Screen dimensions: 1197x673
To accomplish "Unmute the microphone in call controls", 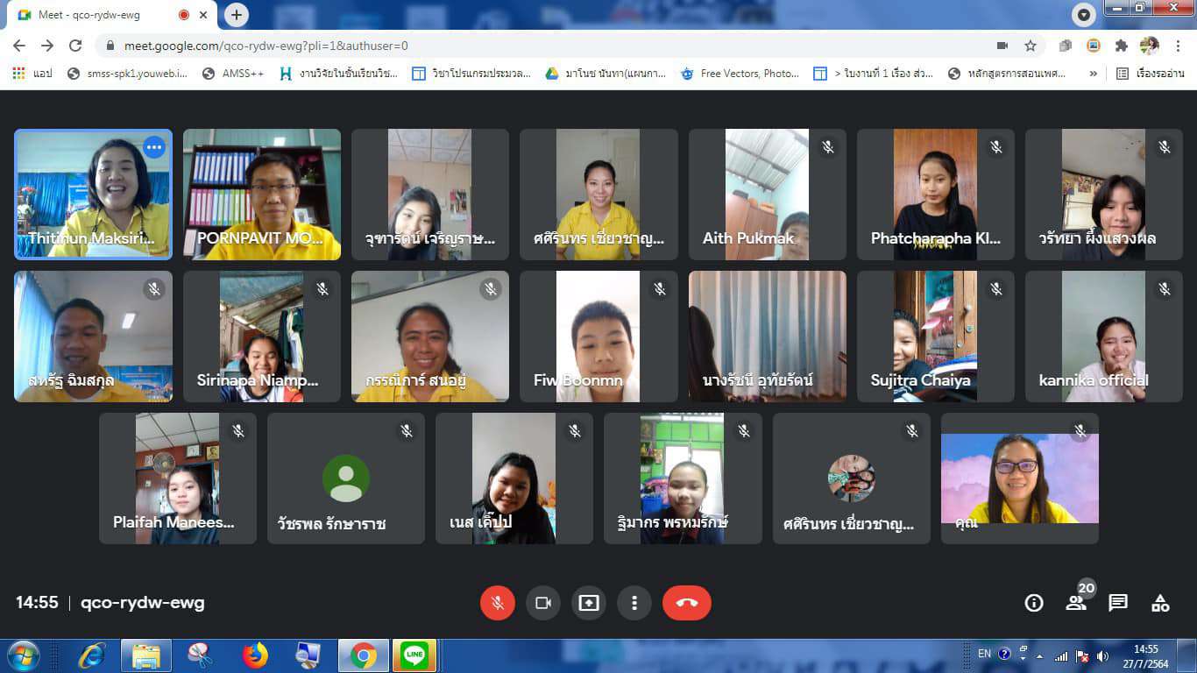I will pos(497,603).
